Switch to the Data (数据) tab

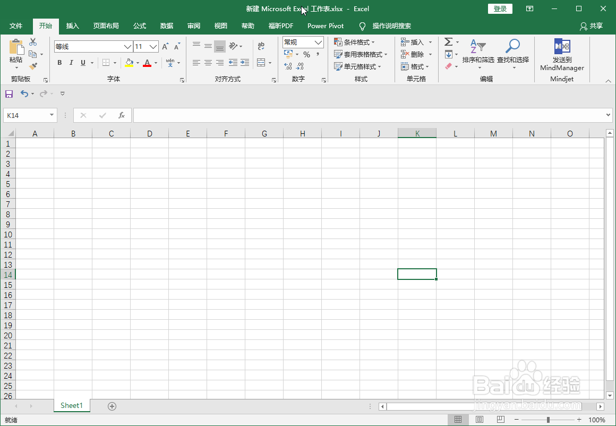(167, 26)
